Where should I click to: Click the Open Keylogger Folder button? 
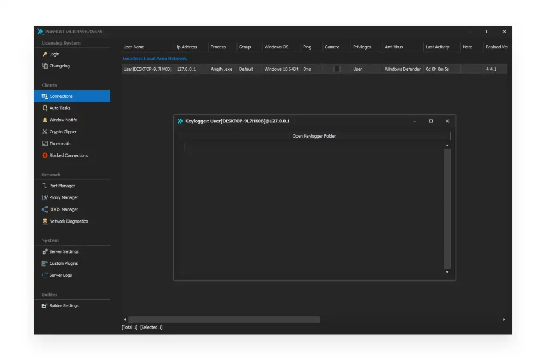[314, 136]
